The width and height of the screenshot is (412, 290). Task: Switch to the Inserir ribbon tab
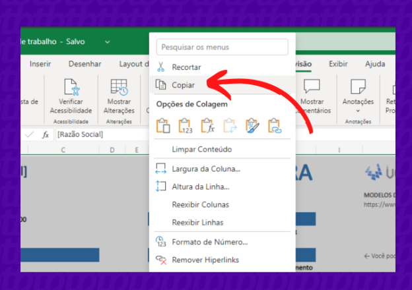40,64
